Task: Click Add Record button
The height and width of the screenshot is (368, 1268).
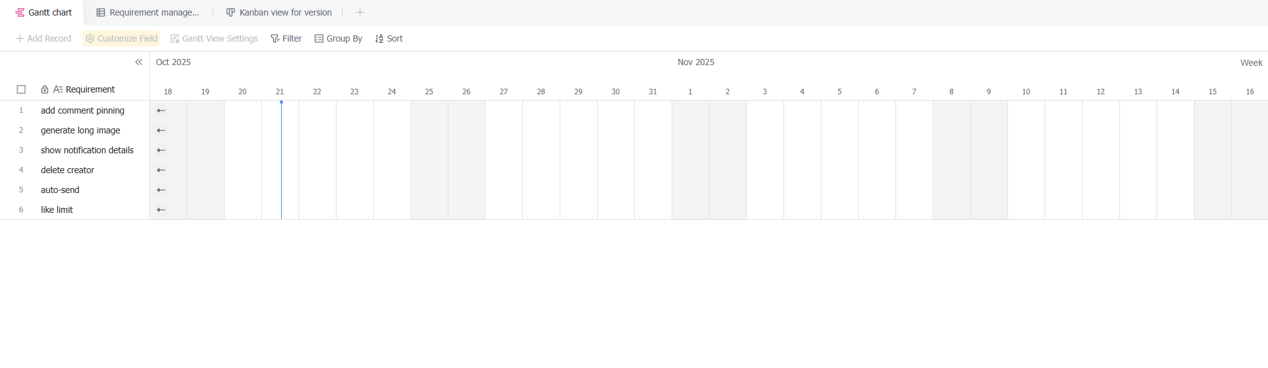Action: pos(44,38)
